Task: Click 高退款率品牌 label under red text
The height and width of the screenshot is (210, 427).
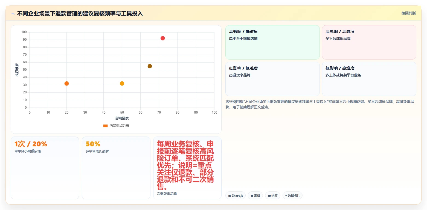Action: point(167,194)
